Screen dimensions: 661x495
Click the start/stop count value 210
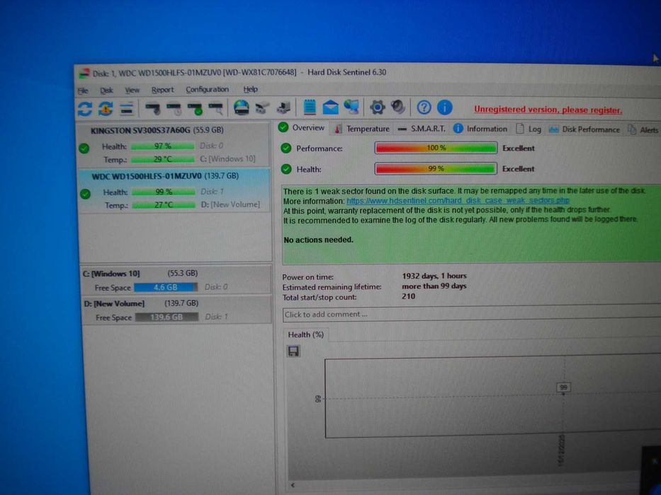[409, 296]
